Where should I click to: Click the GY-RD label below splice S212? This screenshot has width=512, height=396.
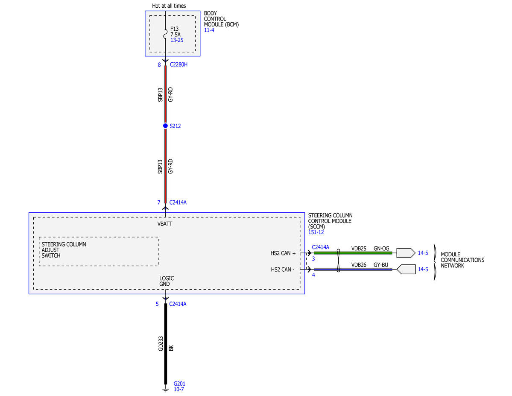(x=170, y=166)
